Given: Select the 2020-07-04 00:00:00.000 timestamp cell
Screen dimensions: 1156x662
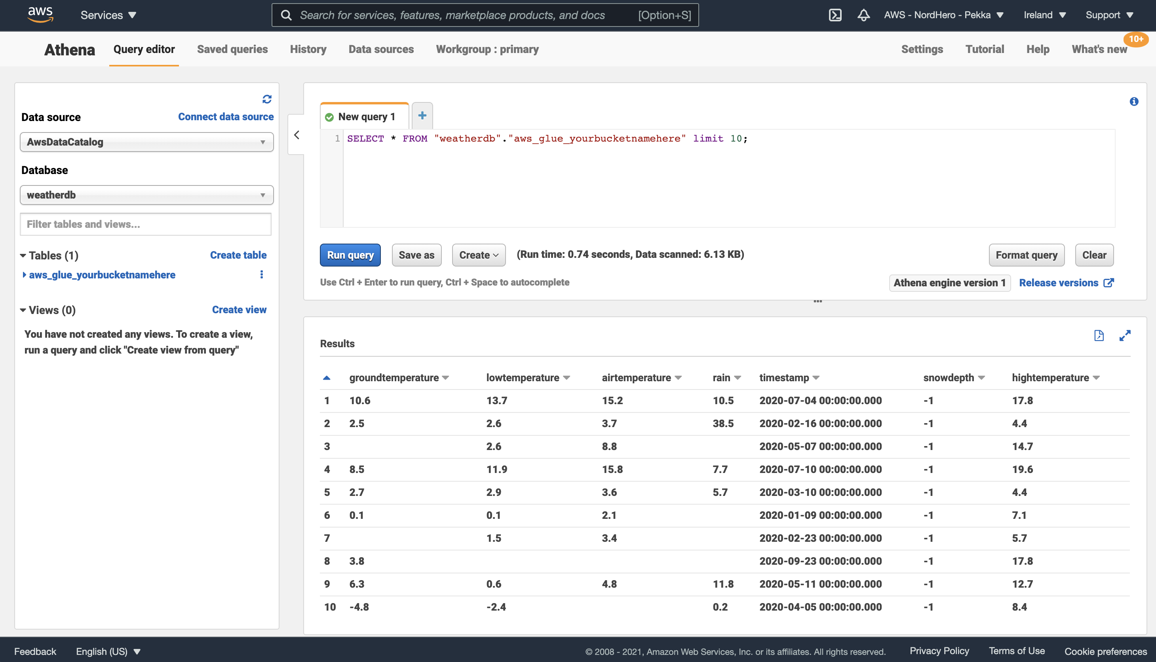Looking at the screenshot, I should pyautogui.click(x=820, y=401).
